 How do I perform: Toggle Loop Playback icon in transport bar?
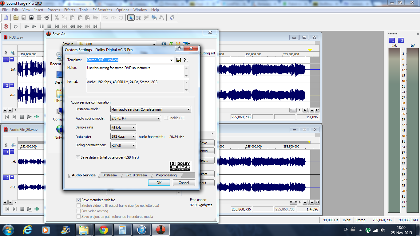click(16, 26)
